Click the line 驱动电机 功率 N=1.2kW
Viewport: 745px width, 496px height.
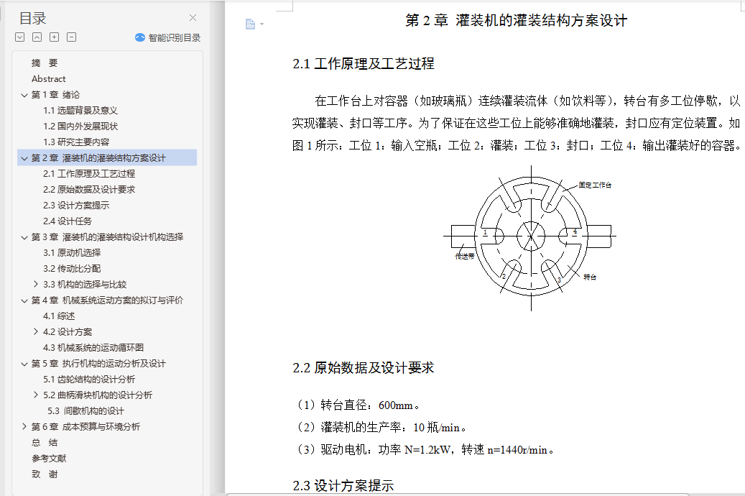click(x=425, y=450)
